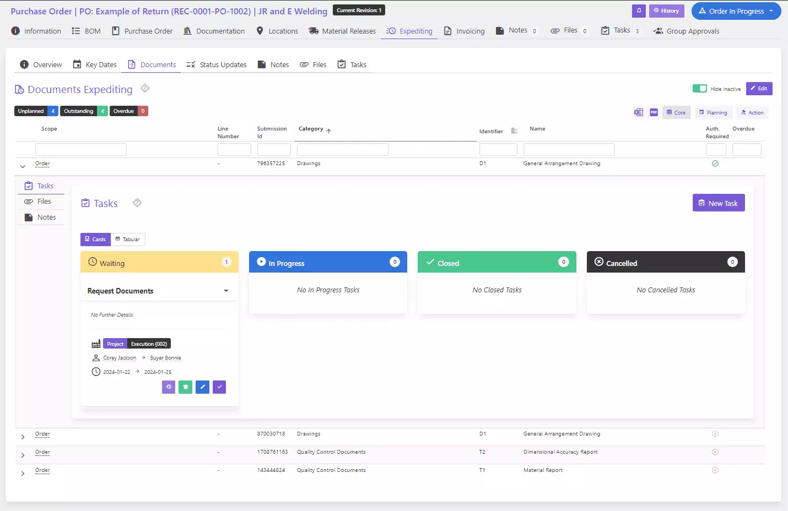Image resolution: width=788 pixels, height=511 pixels.
Task: Select the Planning column layout
Action: [x=714, y=112]
